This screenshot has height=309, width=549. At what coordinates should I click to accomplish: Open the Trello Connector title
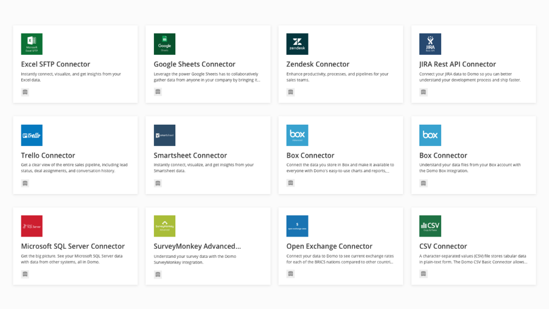click(48, 155)
